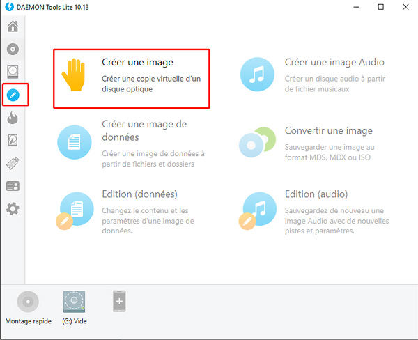Click the 'Montage rapide' disc icon

tap(28, 302)
